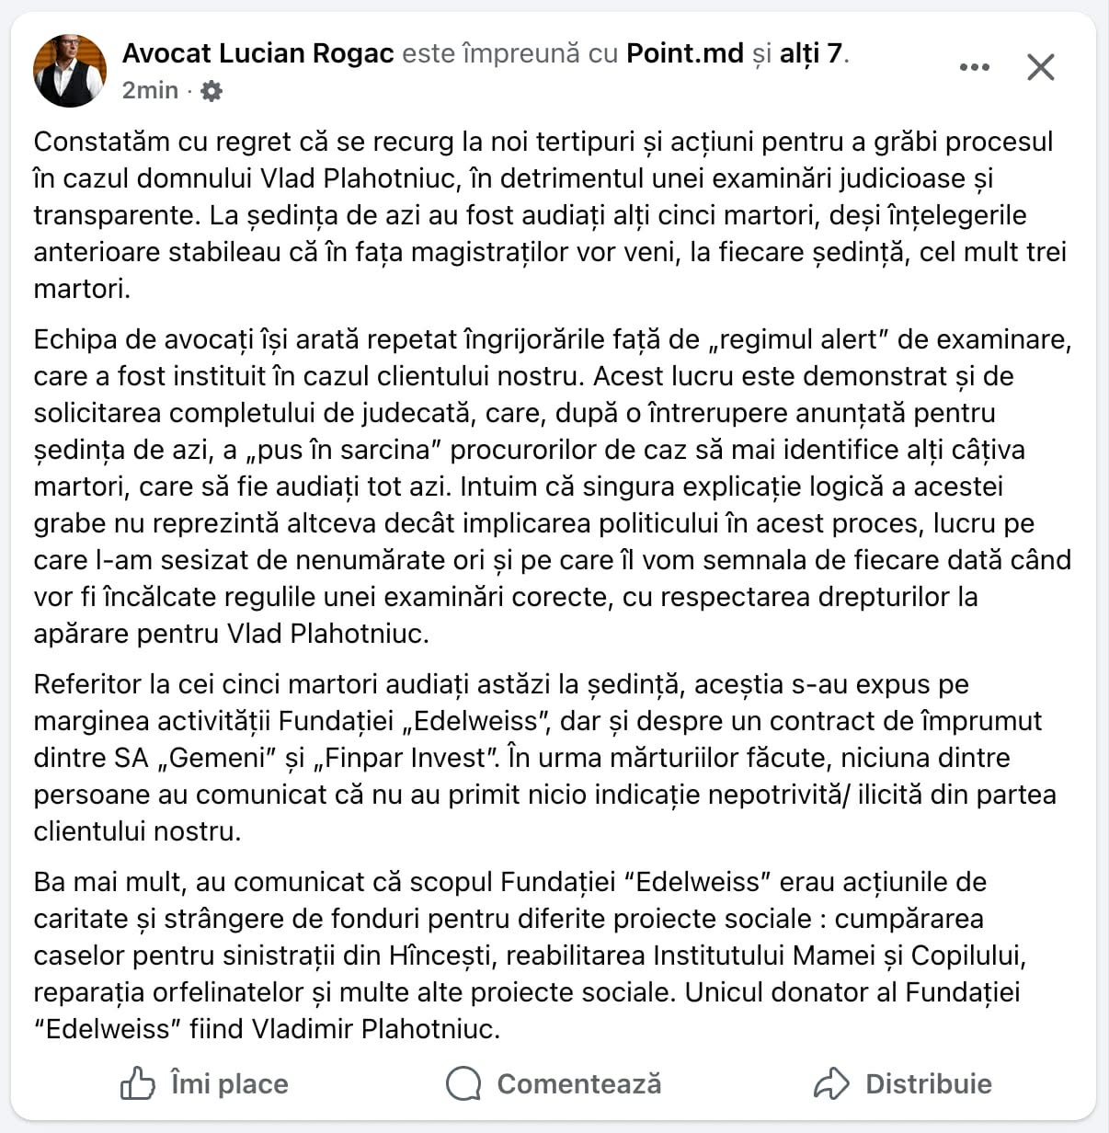Image resolution: width=1109 pixels, height=1133 pixels.
Task: Open the three-dots post options menu
Action: (974, 67)
